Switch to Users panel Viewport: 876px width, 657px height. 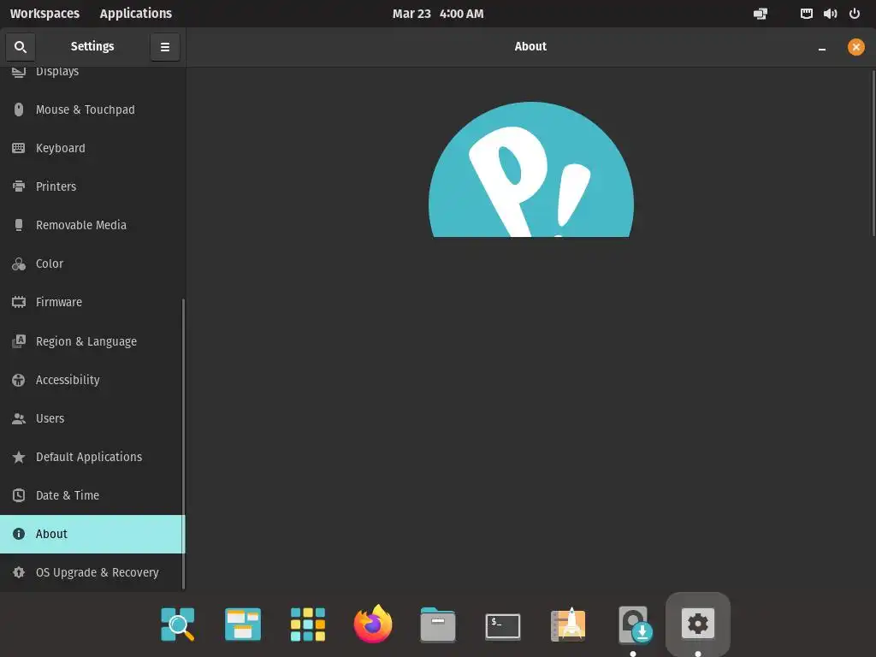pyautogui.click(x=92, y=418)
